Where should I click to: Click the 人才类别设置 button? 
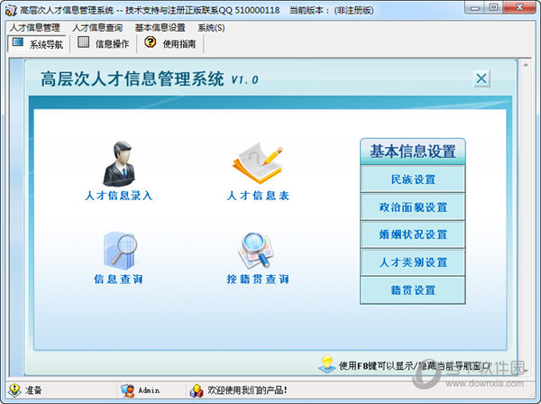click(x=413, y=262)
